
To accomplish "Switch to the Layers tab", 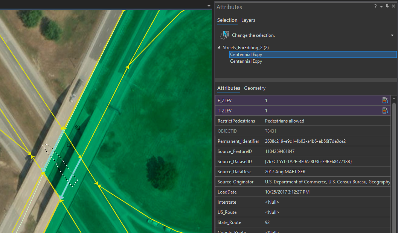I will coord(248,20).
